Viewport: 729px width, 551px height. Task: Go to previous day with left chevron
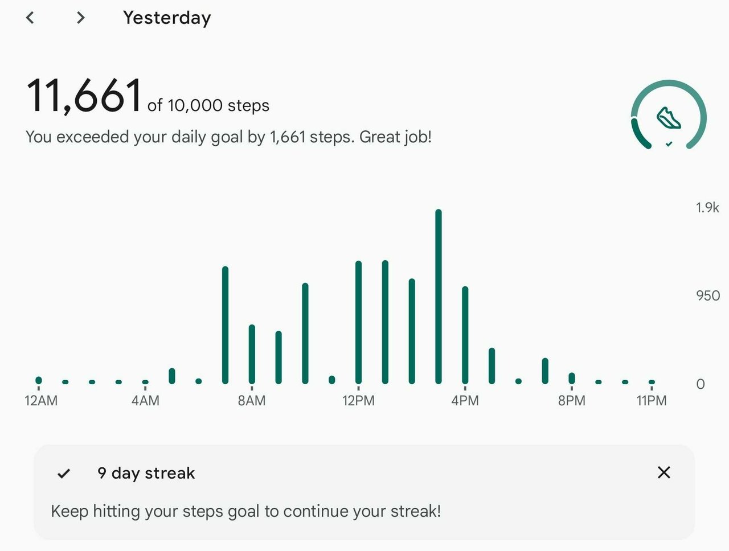(x=30, y=18)
